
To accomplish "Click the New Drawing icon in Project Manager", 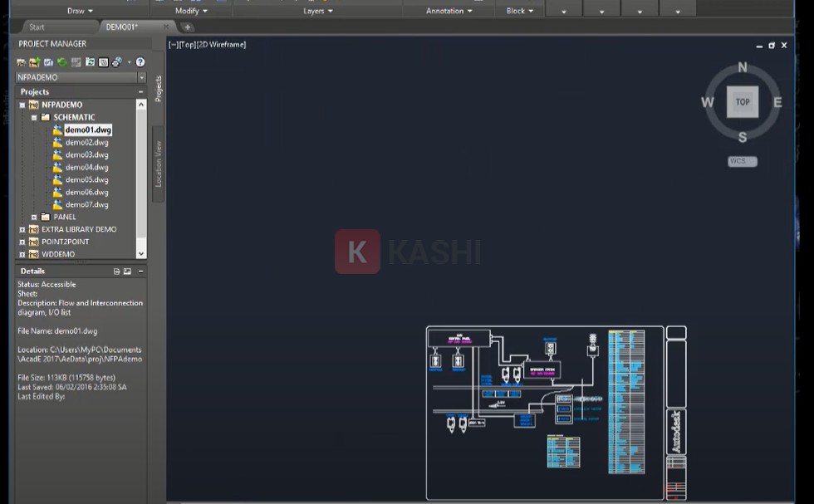I will pyautogui.click(x=35, y=62).
